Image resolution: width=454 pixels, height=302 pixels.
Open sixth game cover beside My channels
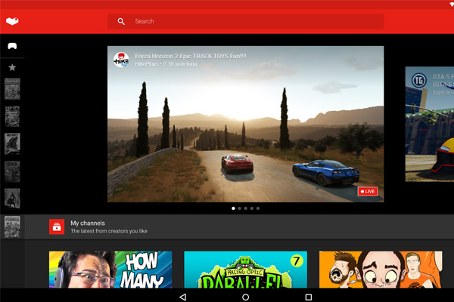pyautogui.click(x=12, y=226)
